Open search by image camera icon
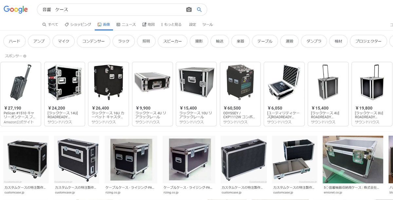Viewport: 393px width, 200px height. (x=189, y=10)
